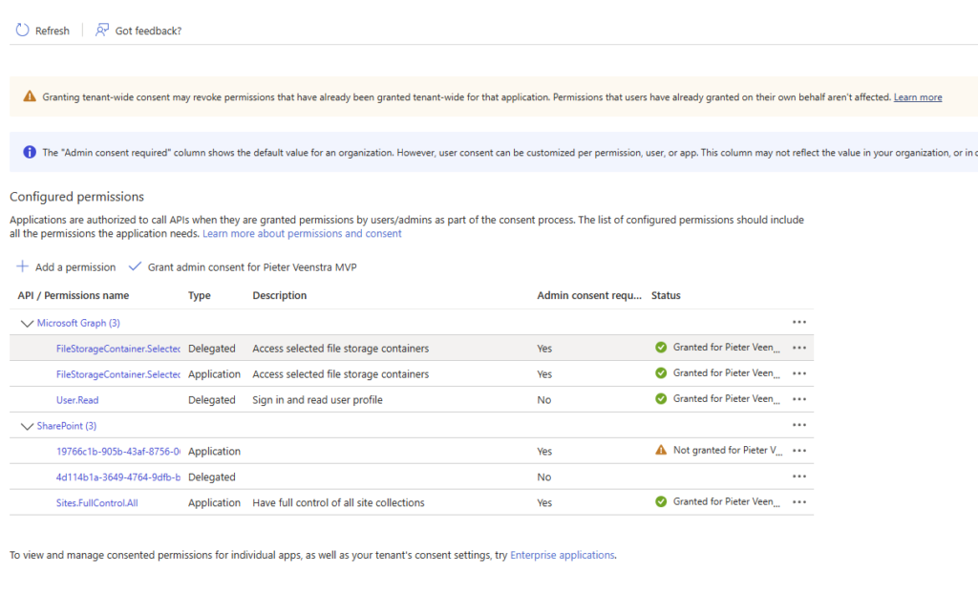Click 'Application' type in 19766c1b row
Image resolution: width=978 pixels, height=594 pixels.
coord(215,451)
